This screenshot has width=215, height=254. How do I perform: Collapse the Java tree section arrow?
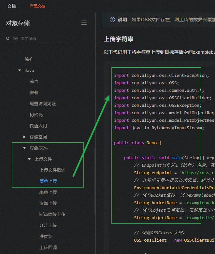click(20, 70)
